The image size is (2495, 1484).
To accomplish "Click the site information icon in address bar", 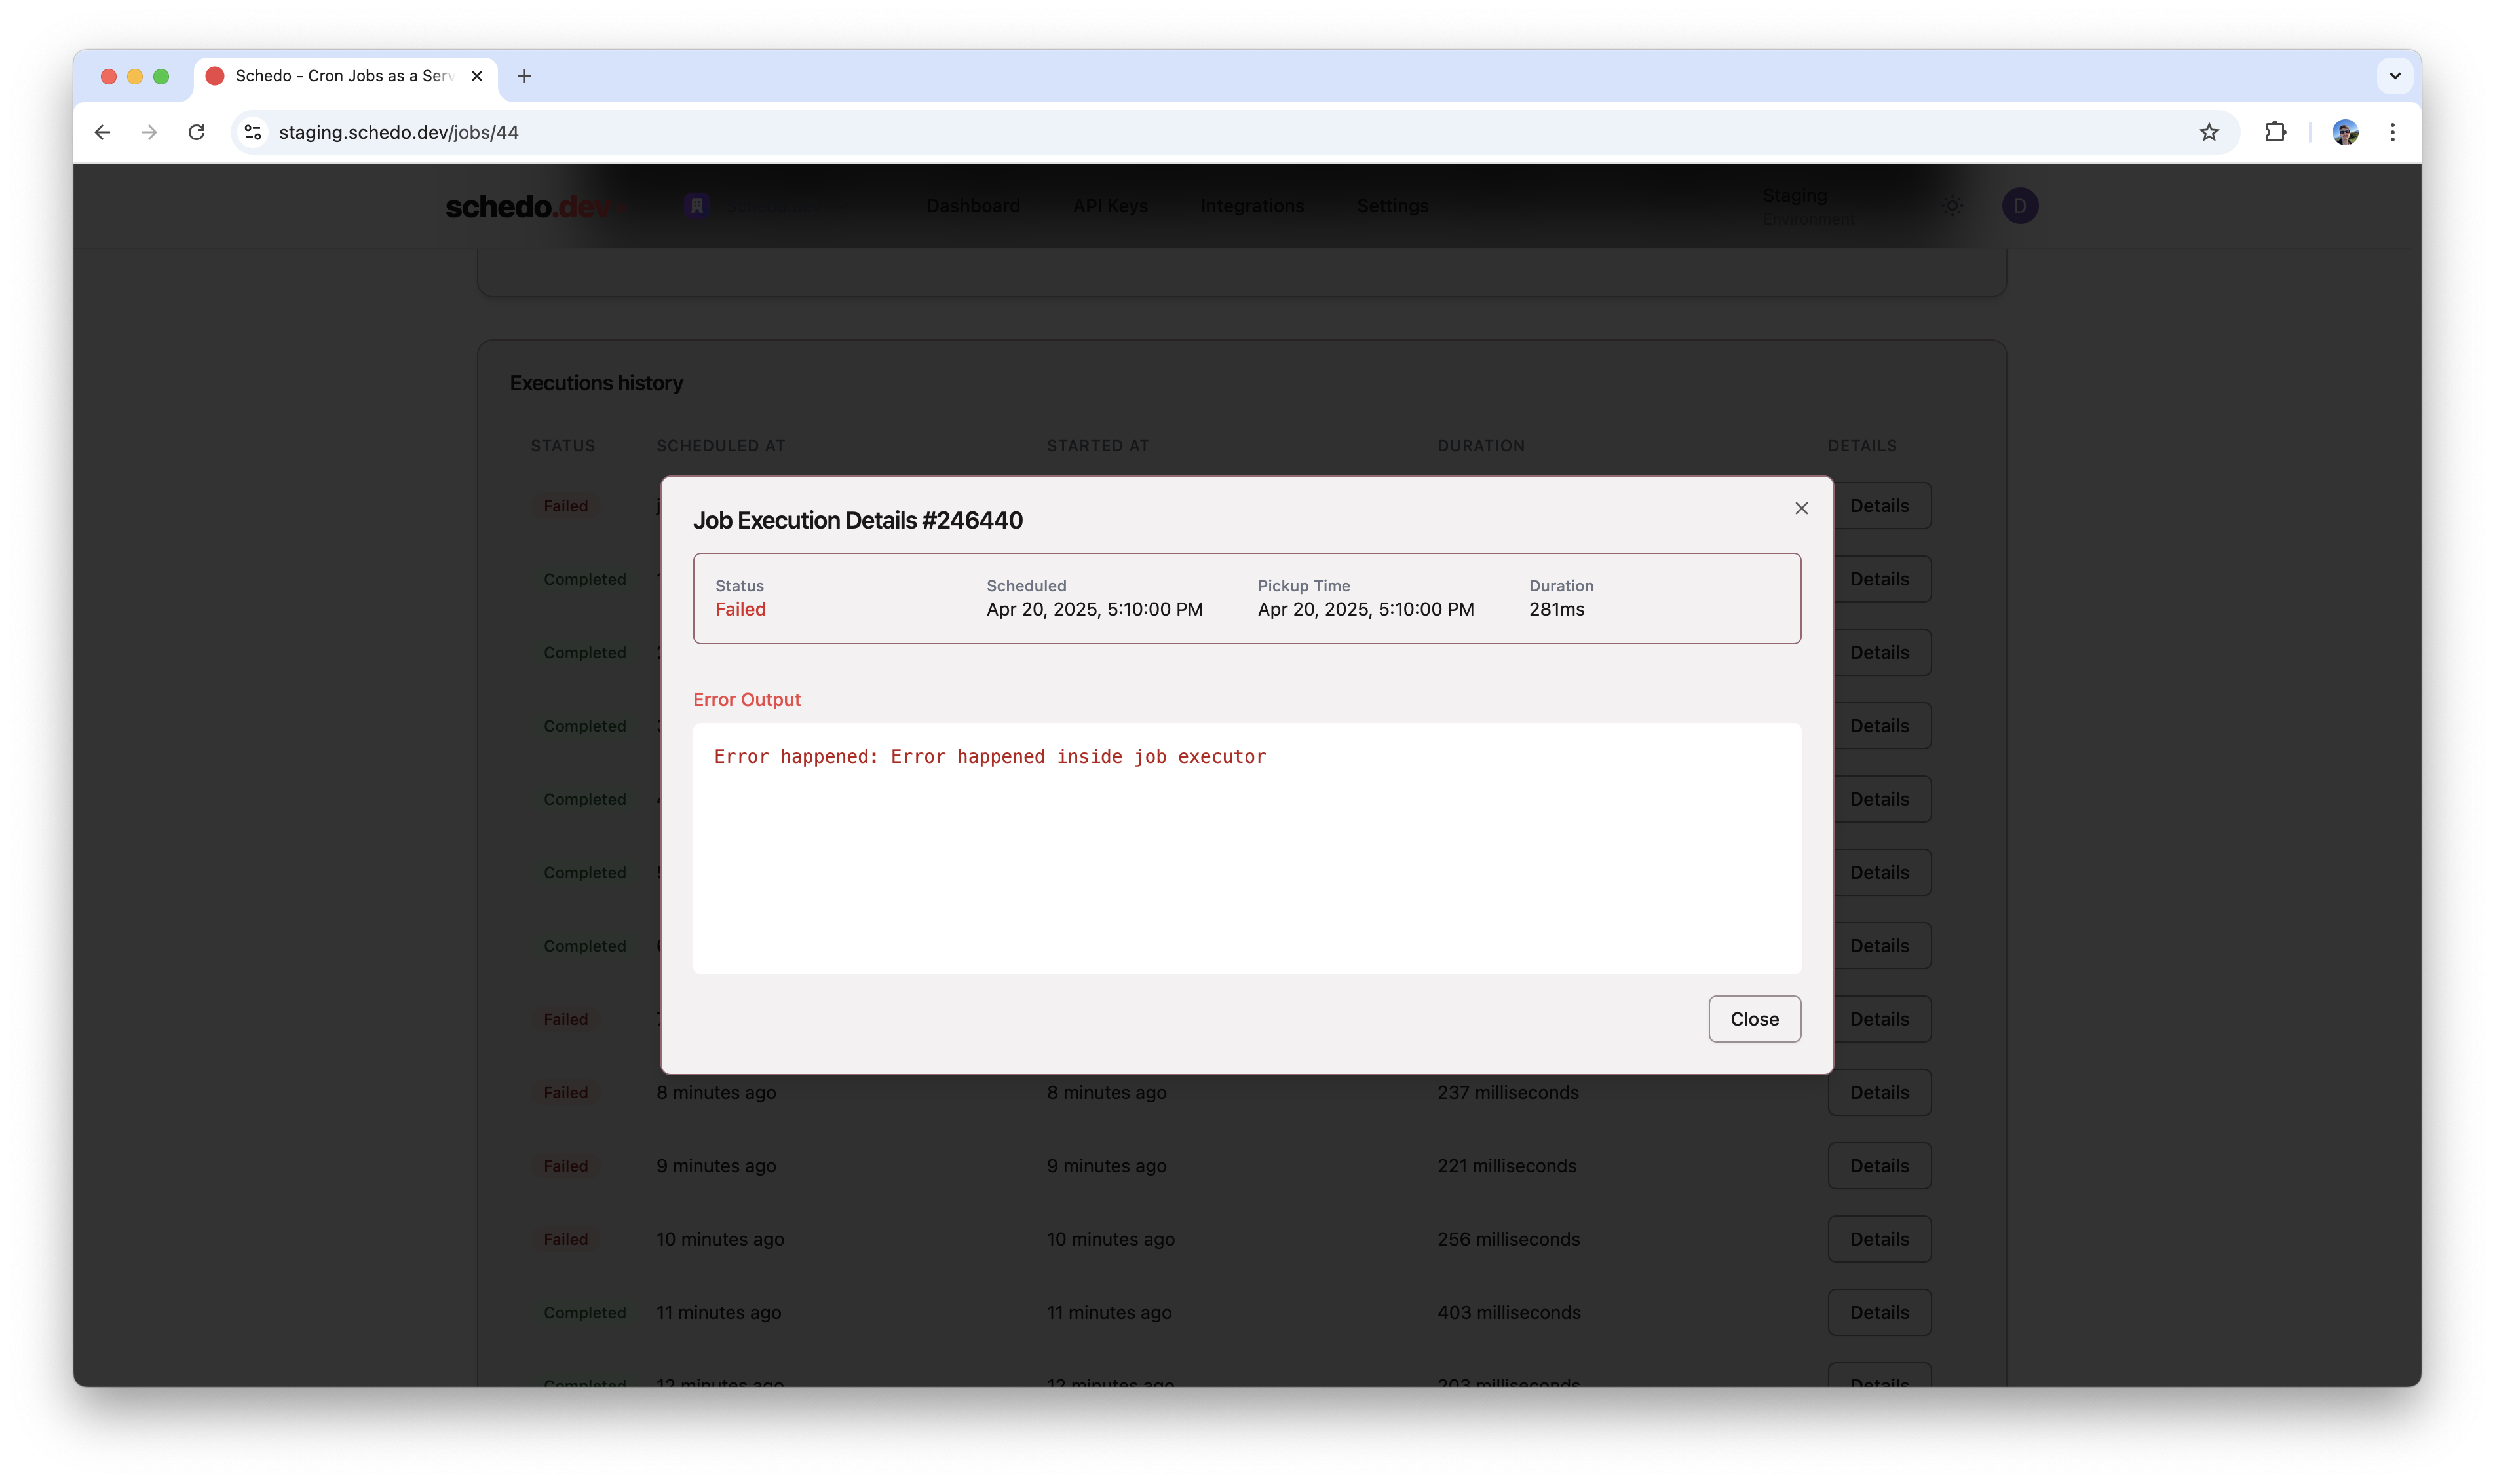I will (x=253, y=132).
